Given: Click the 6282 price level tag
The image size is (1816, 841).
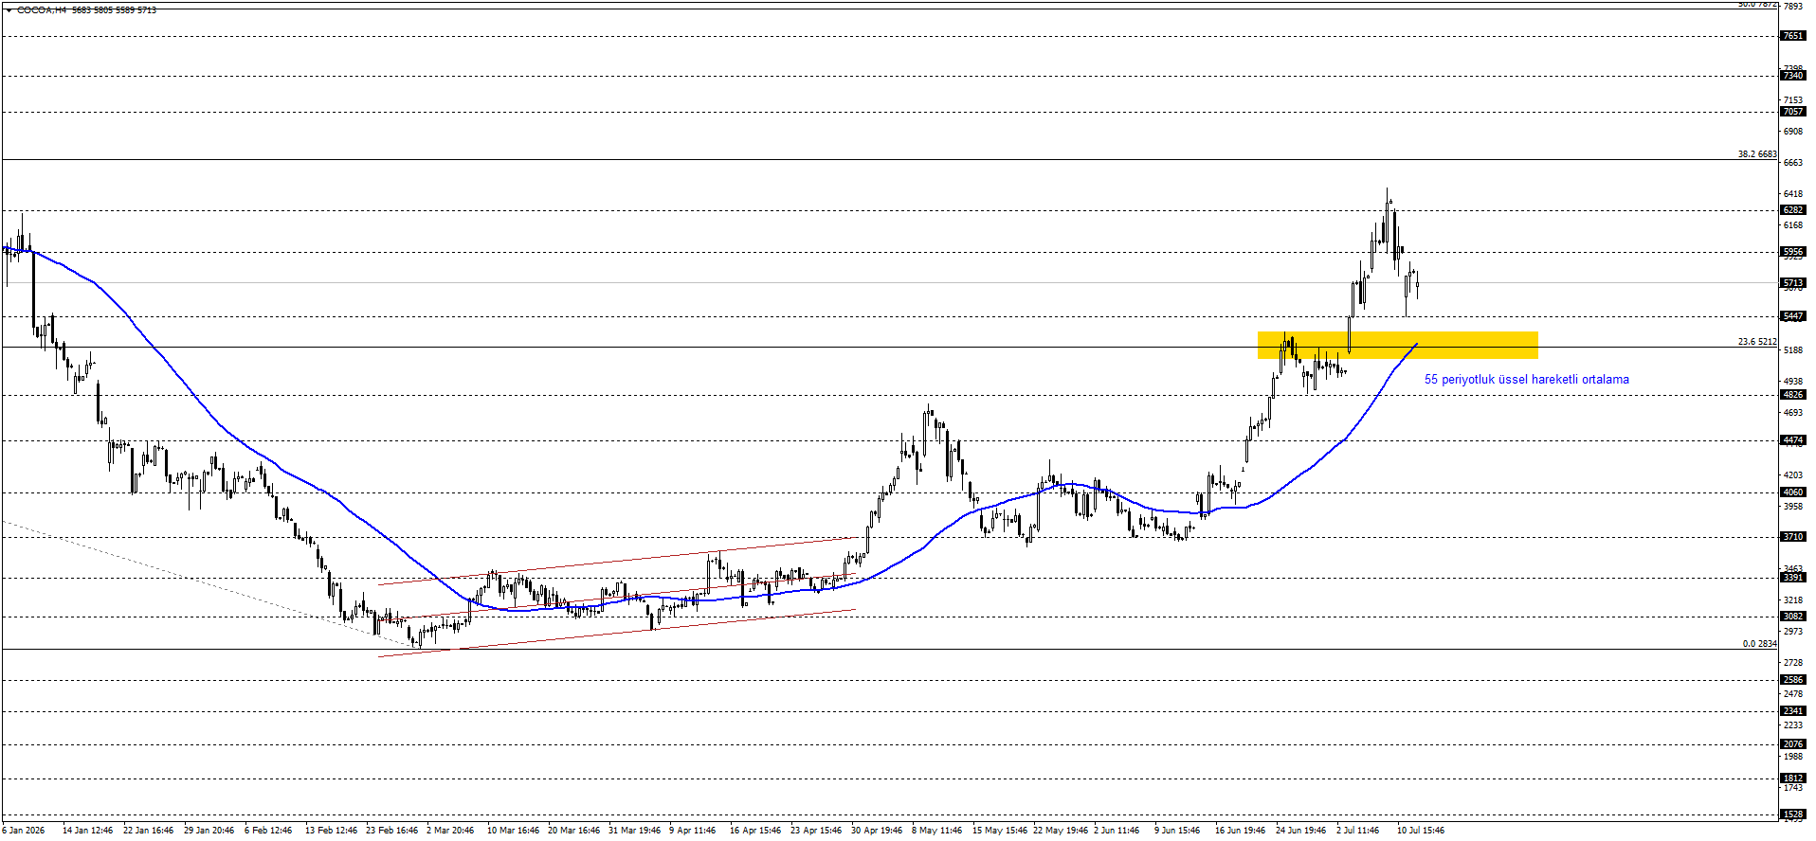Looking at the screenshot, I should coord(1793,210).
